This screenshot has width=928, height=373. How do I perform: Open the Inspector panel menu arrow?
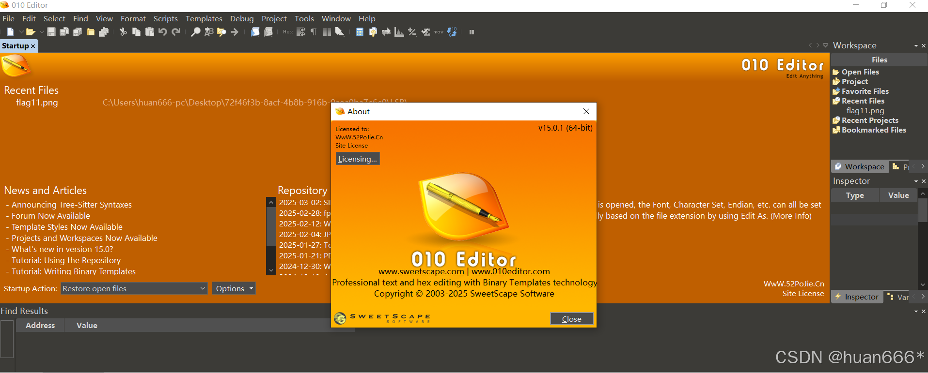click(x=916, y=181)
